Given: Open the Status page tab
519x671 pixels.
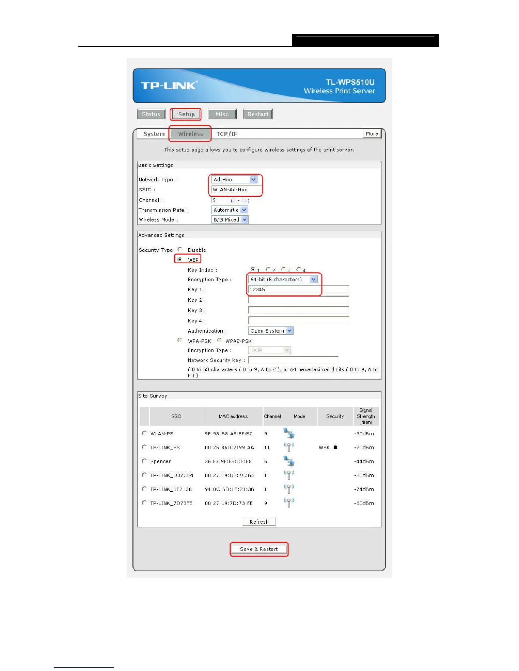Looking at the screenshot, I should pyautogui.click(x=151, y=114).
